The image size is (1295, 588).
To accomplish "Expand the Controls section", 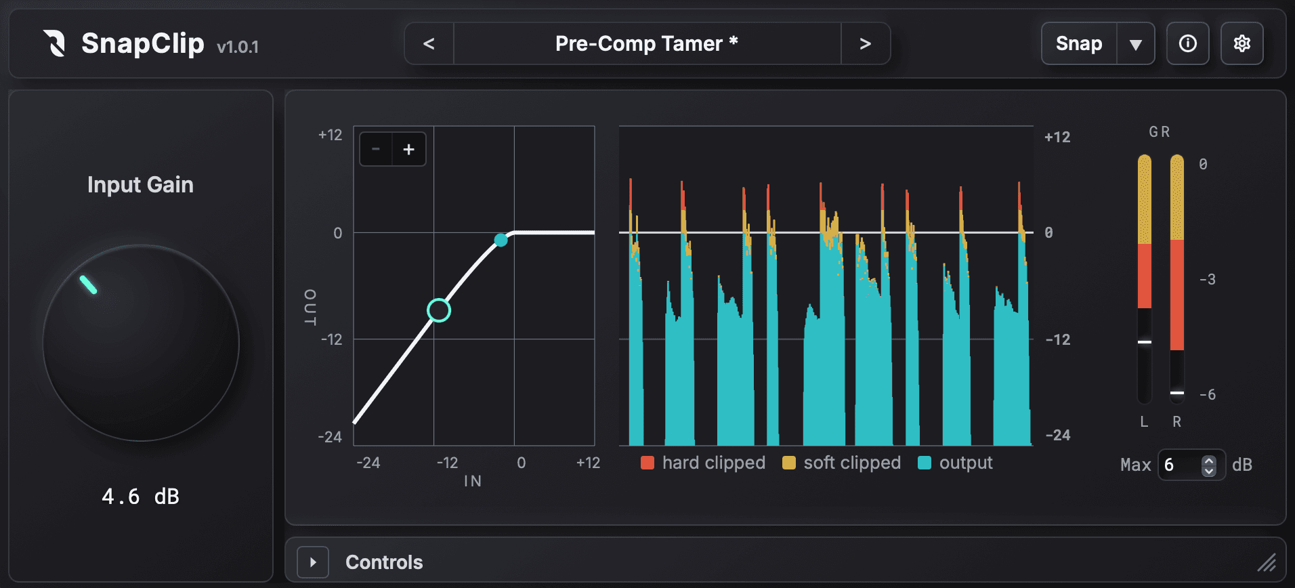I will click(313, 562).
